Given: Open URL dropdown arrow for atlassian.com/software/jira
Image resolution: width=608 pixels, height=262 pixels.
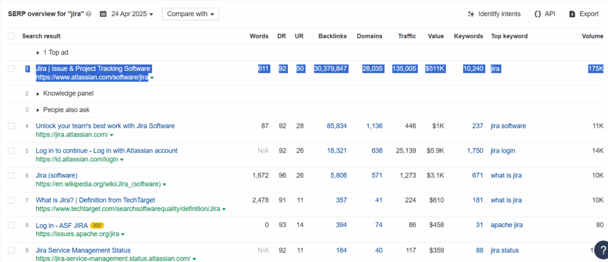Looking at the screenshot, I should 152,78.
